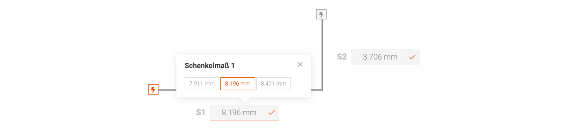Open the S1 dimension field showing 8.196 mm
Image resolution: width=569 pixels, height=134 pixels.
[244, 113]
